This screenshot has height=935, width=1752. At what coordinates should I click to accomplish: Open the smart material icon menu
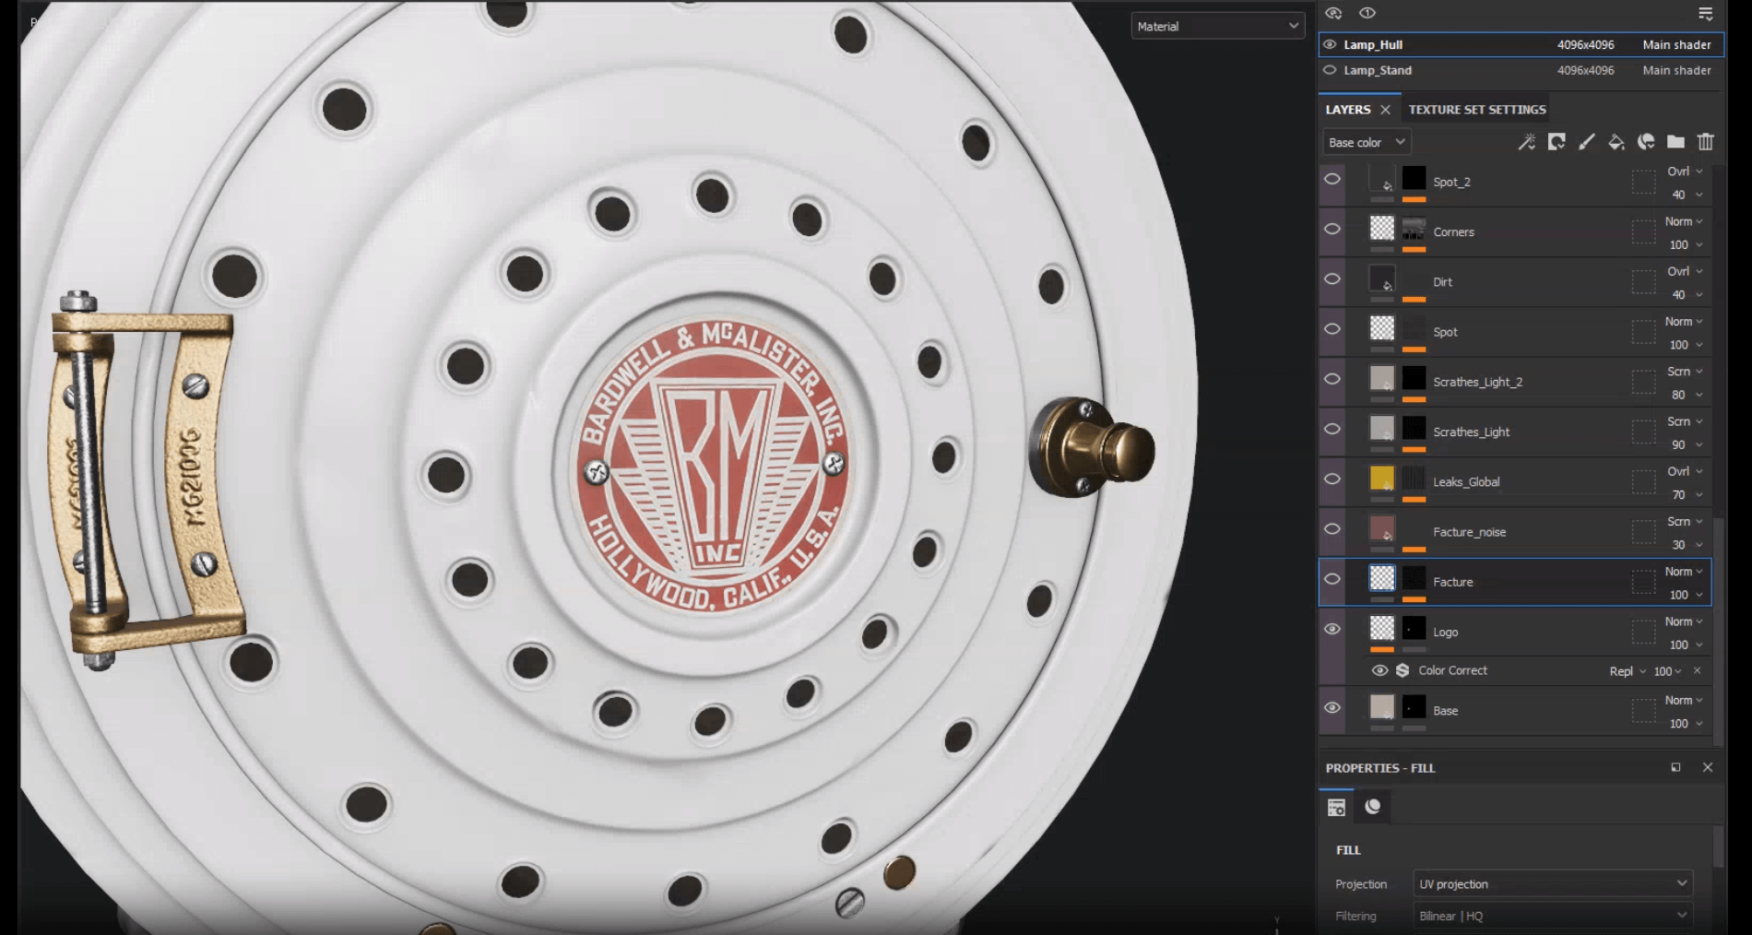click(x=1646, y=142)
